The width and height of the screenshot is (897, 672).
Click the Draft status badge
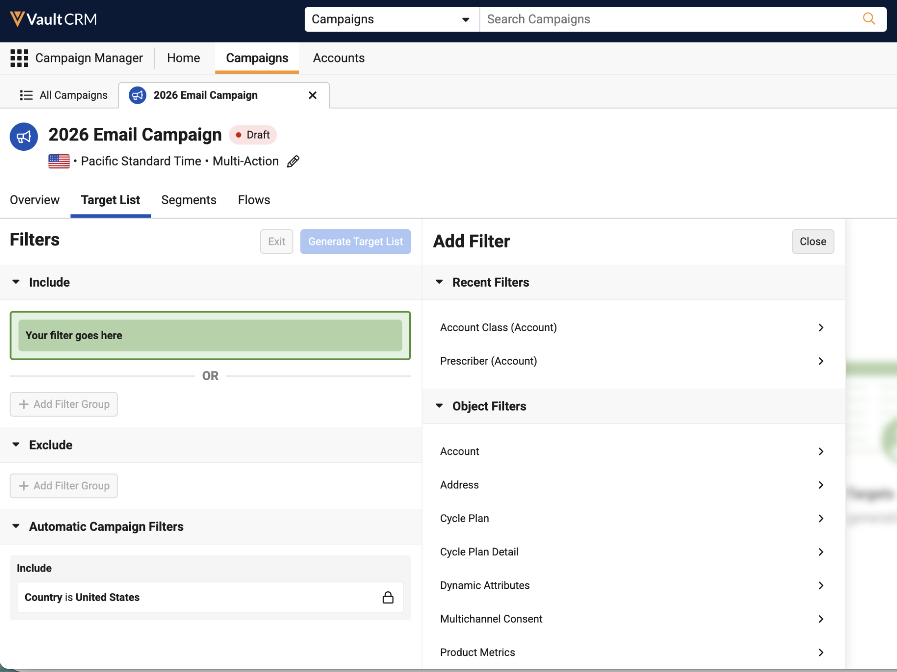pyautogui.click(x=253, y=135)
